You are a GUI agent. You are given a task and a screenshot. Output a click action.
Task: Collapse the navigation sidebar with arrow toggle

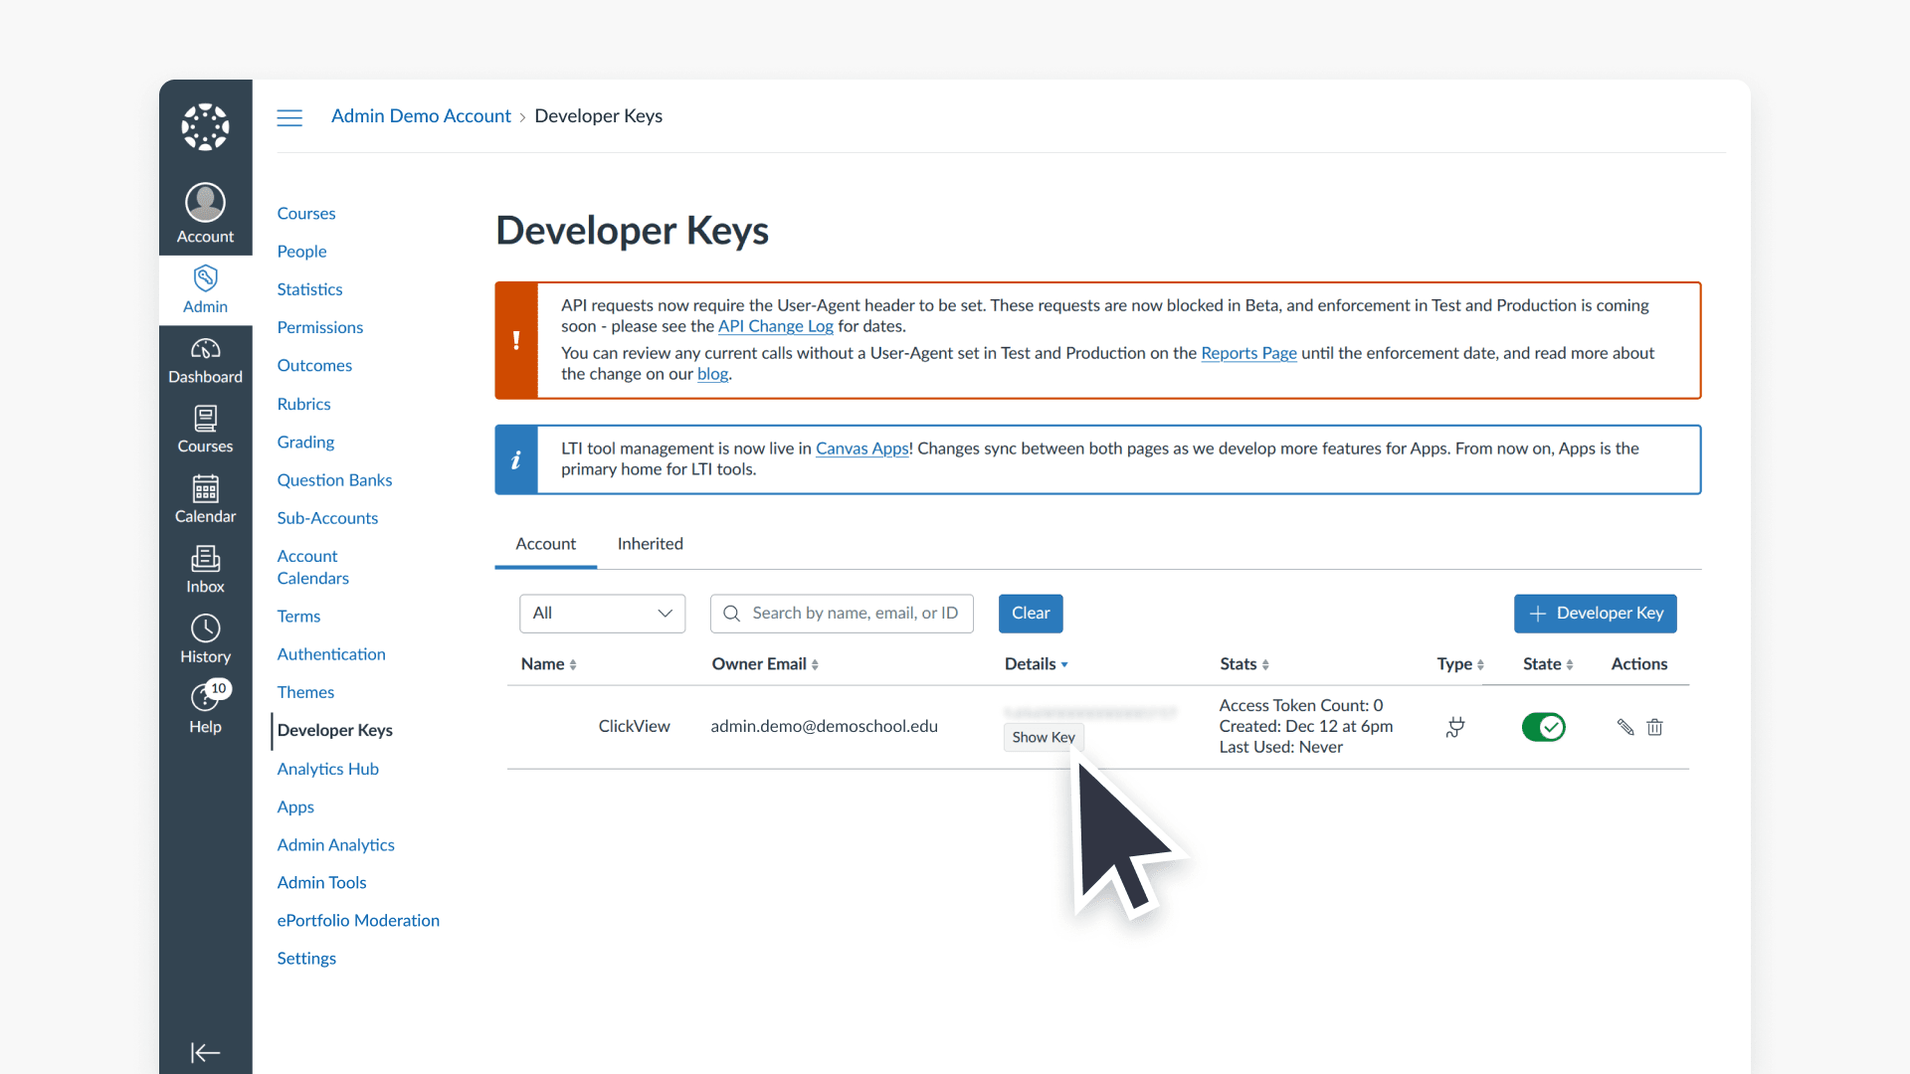[205, 1052]
